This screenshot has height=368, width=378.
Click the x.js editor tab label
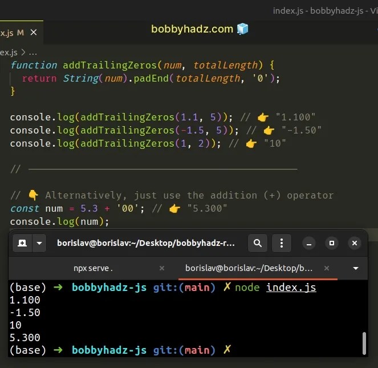coord(7,33)
